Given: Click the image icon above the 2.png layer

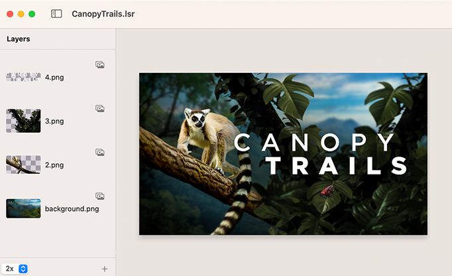Looking at the screenshot, I should 100,152.
